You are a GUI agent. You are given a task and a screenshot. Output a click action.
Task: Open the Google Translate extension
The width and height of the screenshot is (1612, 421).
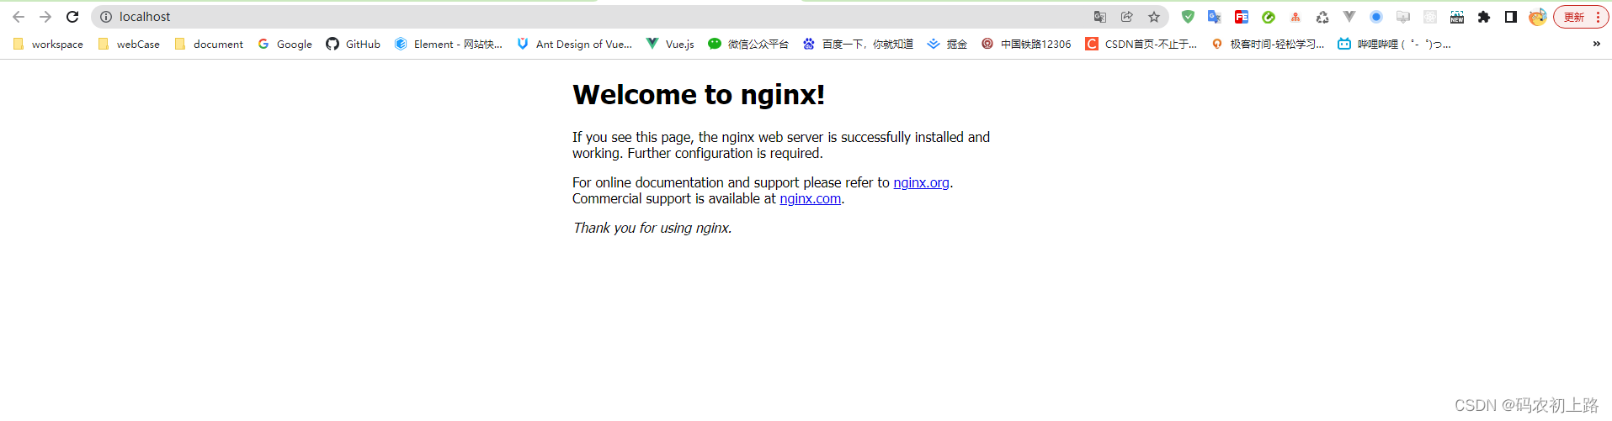click(1215, 17)
